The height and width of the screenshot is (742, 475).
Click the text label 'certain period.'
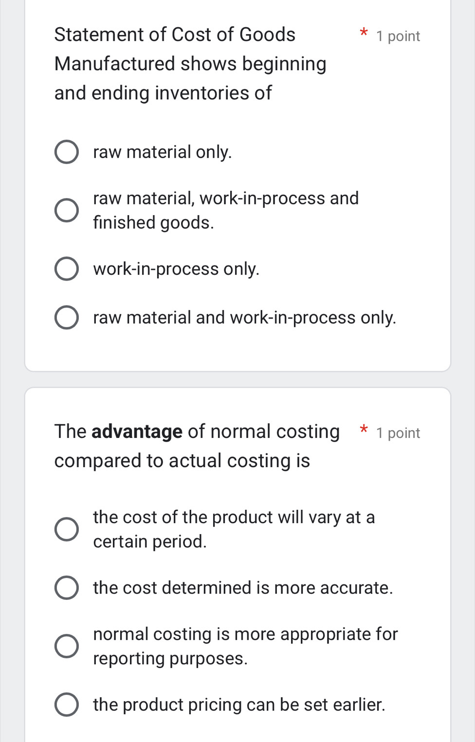click(x=150, y=542)
